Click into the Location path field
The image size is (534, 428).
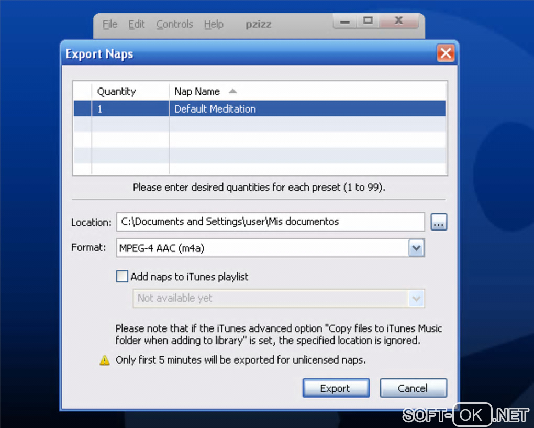click(x=271, y=222)
